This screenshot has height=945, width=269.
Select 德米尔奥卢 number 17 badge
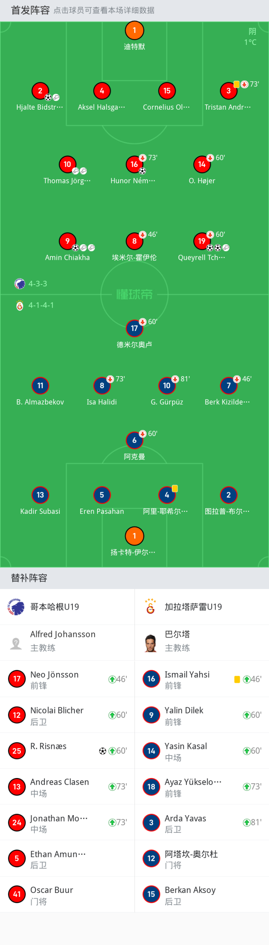(134, 328)
